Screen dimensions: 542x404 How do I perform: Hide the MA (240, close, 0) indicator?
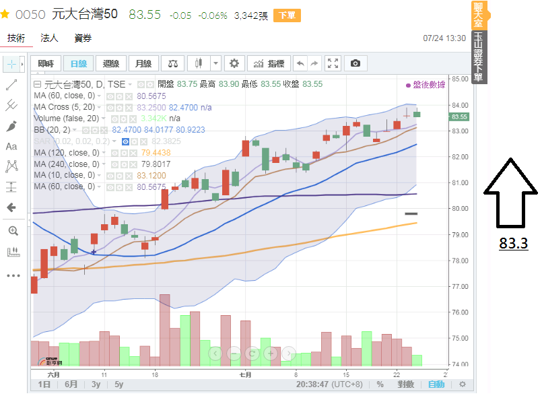[114, 164]
